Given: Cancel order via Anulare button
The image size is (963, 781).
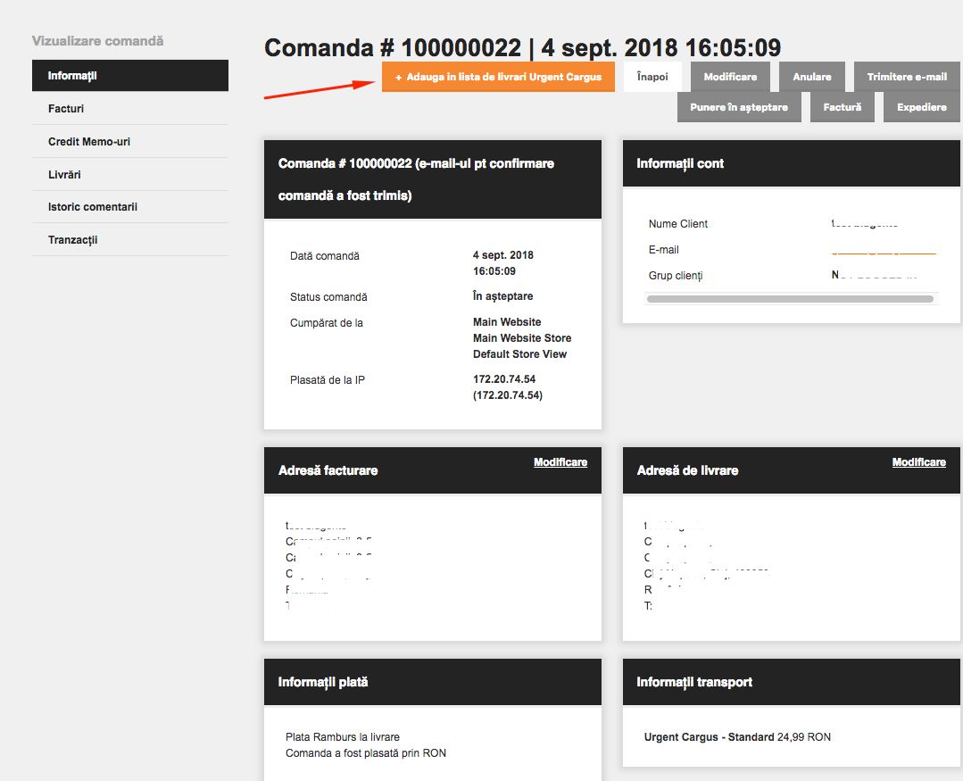Looking at the screenshot, I should click(x=812, y=77).
